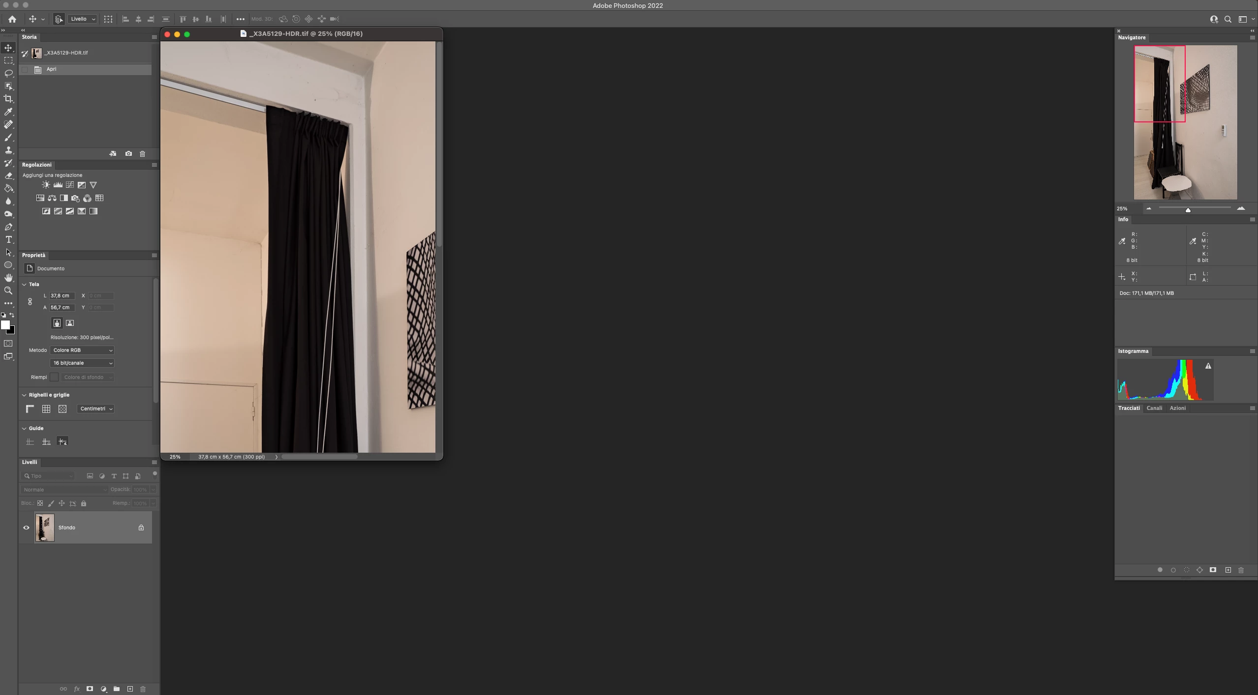Select the Zoom tool
Screen dimensions: 1258x695
[8, 290]
